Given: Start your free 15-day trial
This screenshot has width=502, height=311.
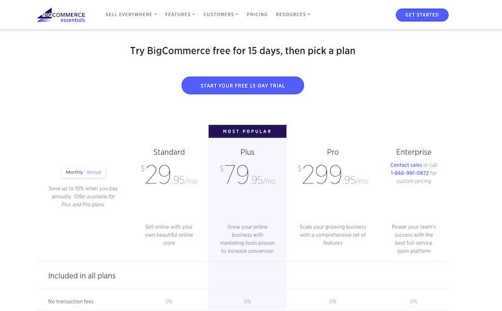Looking at the screenshot, I should 243,85.
